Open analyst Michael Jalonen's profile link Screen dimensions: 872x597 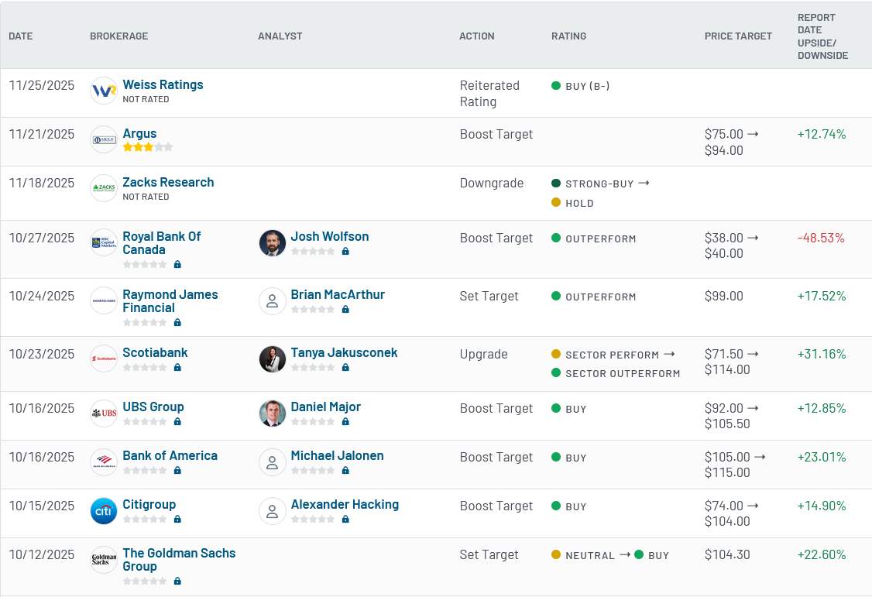[x=337, y=456]
